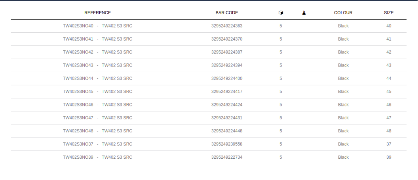Image resolution: width=418 pixels, height=180 pixels.
Task: Click package quantity 5 in size 45 row
Action: pos(281,91)
